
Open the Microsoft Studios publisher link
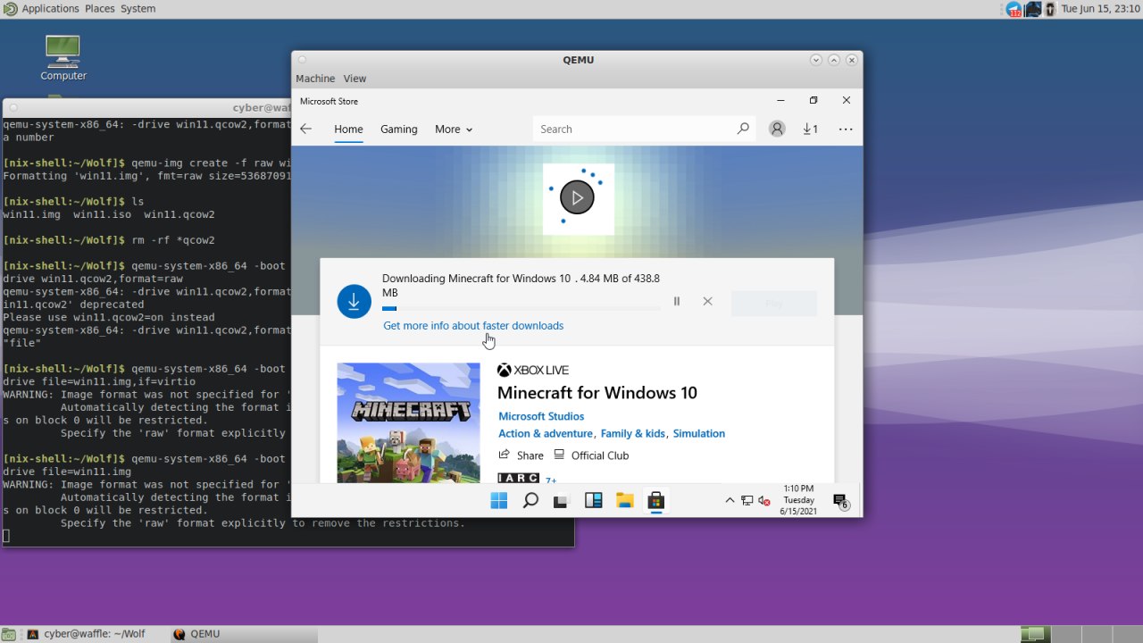541,416
